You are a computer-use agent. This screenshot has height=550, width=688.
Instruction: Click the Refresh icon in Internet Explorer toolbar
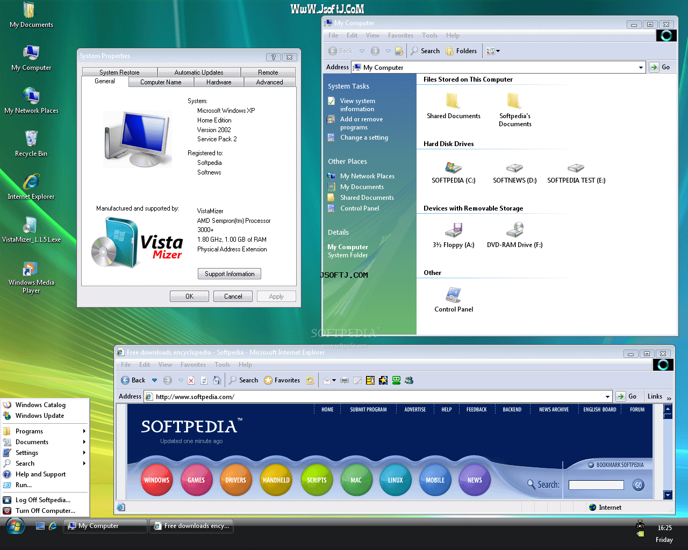click(x=204, y=380)
